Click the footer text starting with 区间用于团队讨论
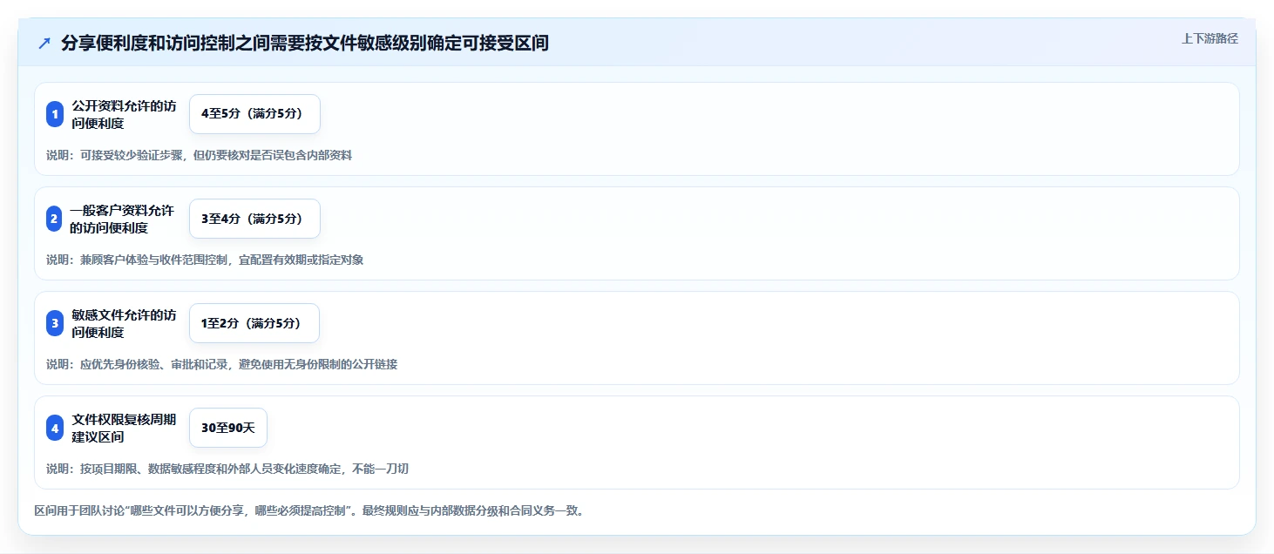The height and width of the screenshot is (554, 1274). (308, 511)
